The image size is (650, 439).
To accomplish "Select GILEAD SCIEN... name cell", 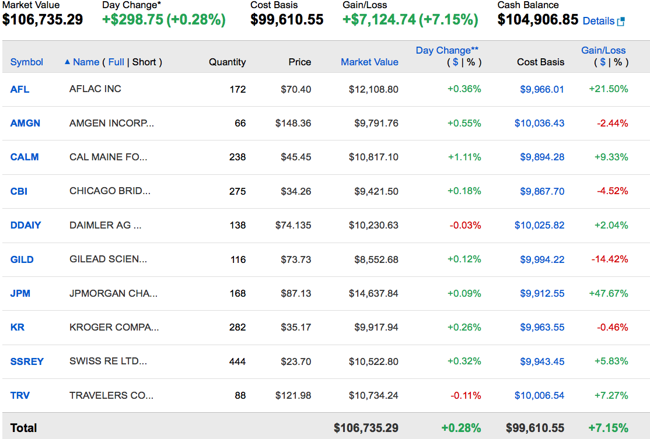I will (108, 259).
